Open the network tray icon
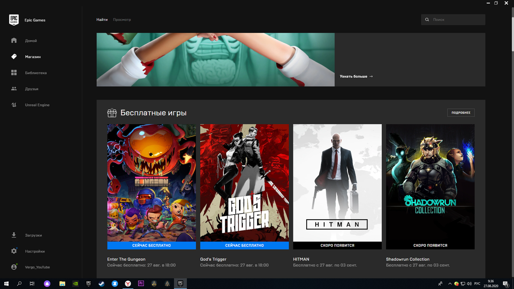This screenshot has width=514, height=289. click(463, 283)
